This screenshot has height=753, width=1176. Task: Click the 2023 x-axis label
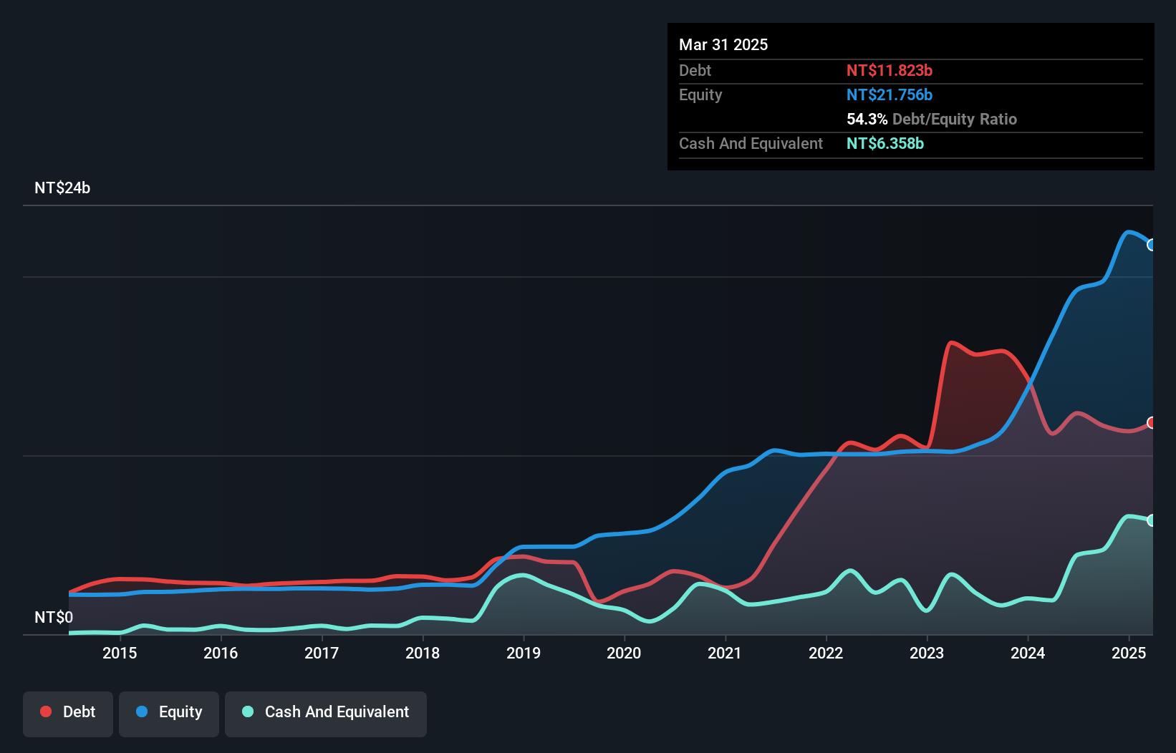927,653
